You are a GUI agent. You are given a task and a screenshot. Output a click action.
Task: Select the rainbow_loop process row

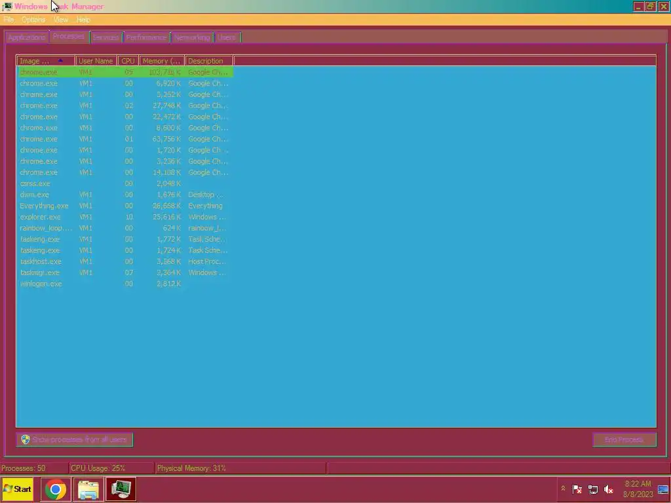pos(125,228)
